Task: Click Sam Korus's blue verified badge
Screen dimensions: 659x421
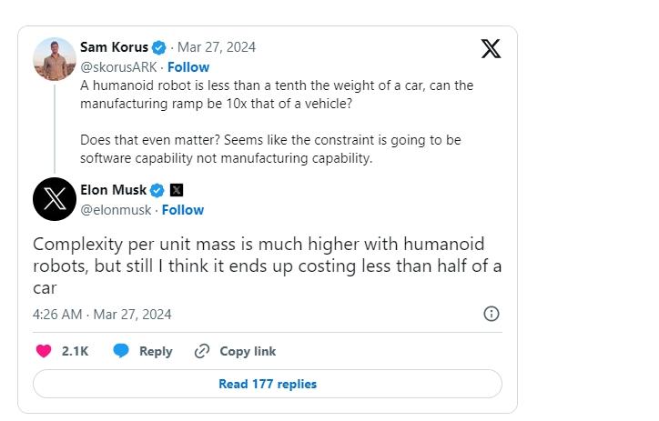Action: (158, 47)
